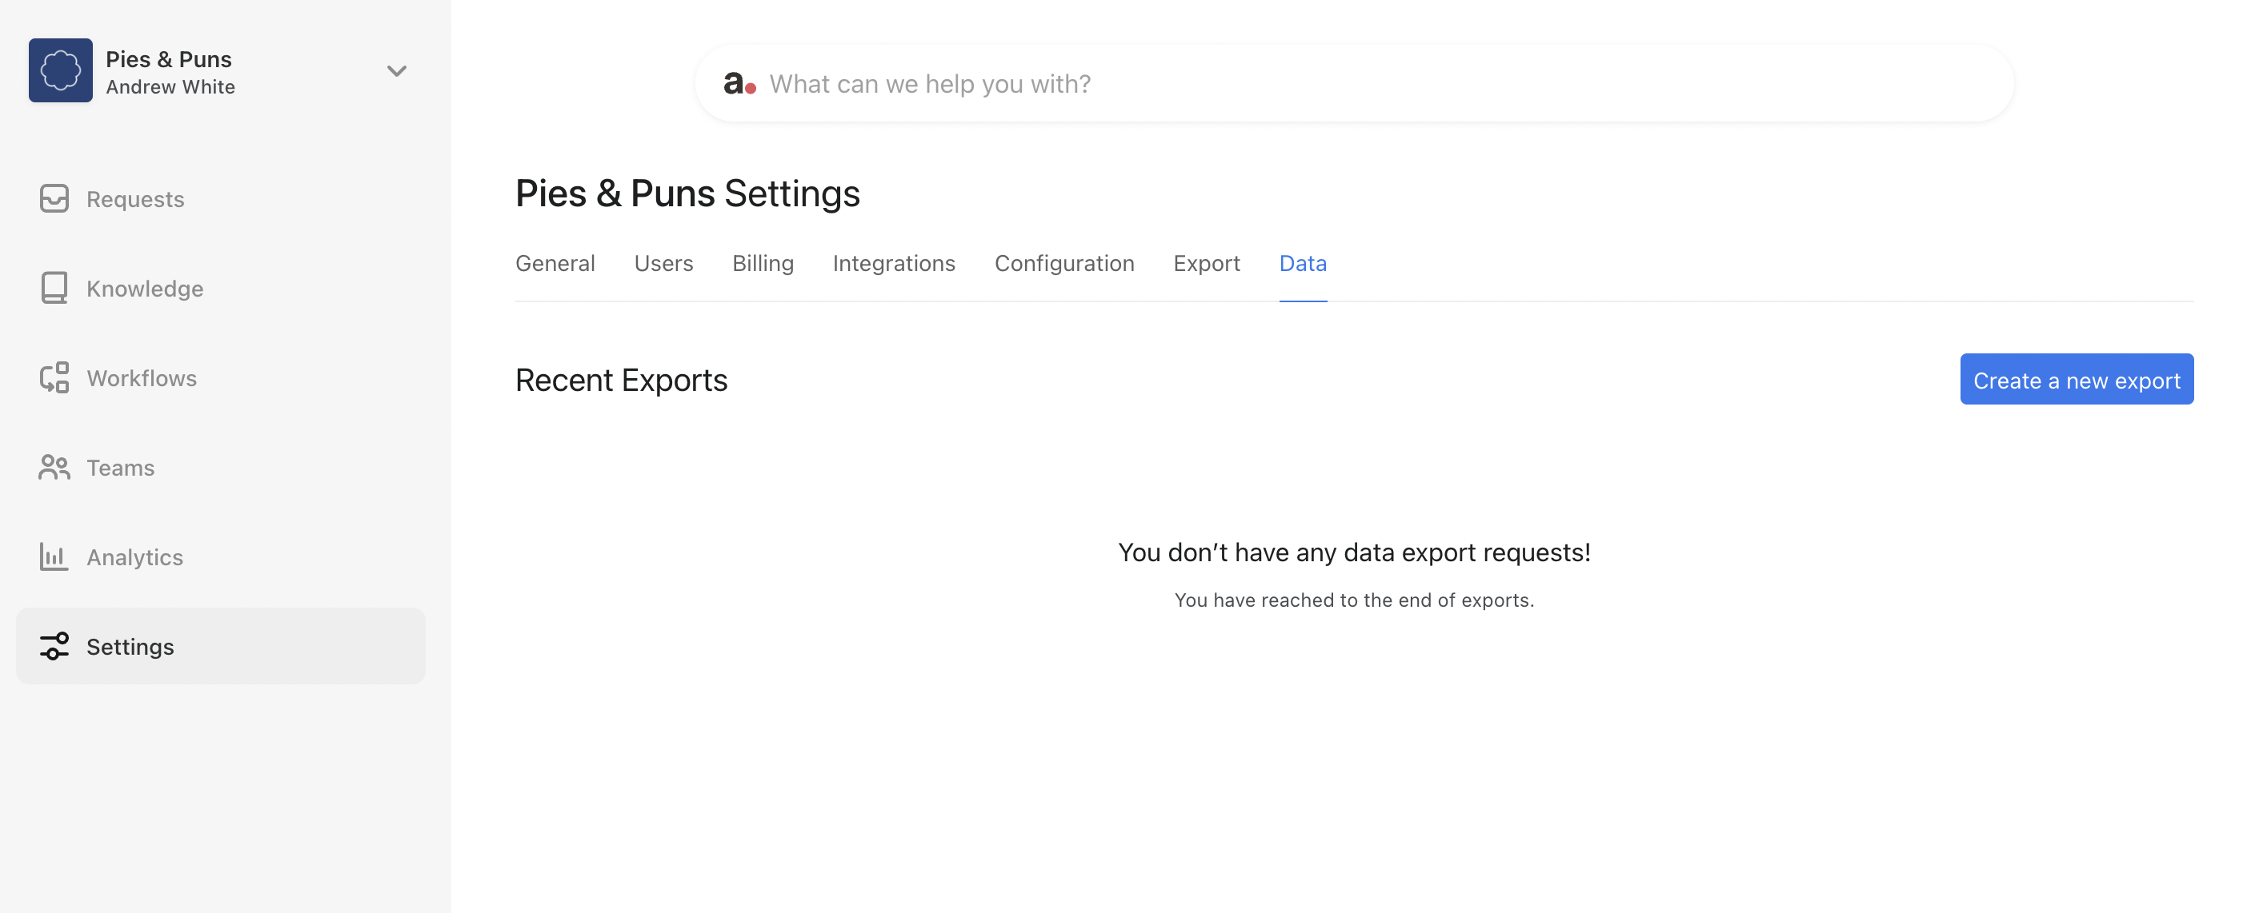Select the Configuration tab

coord(1064,263)
